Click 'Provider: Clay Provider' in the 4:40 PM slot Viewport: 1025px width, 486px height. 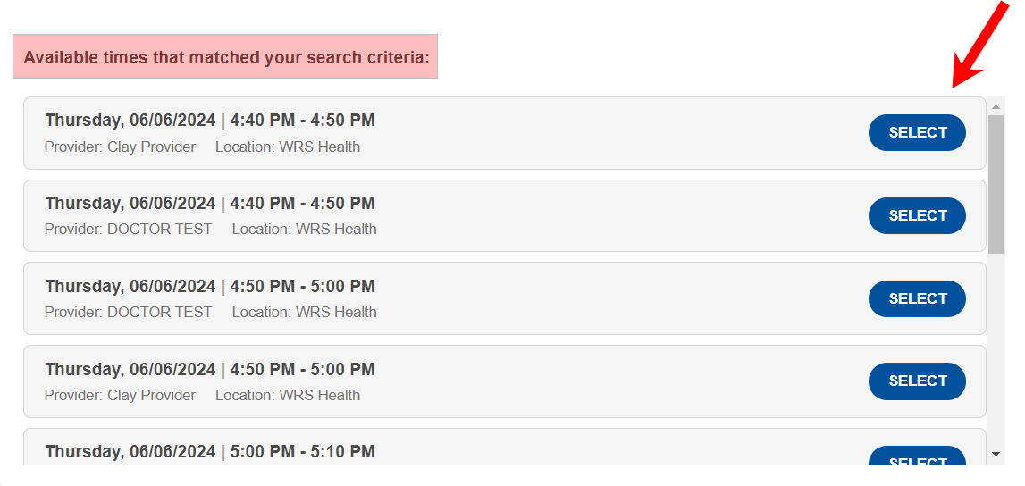tap(120, 147)
